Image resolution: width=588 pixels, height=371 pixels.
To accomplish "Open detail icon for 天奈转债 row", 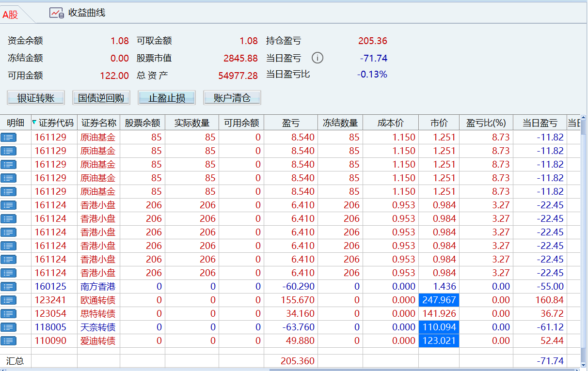I will pos(9,327).
